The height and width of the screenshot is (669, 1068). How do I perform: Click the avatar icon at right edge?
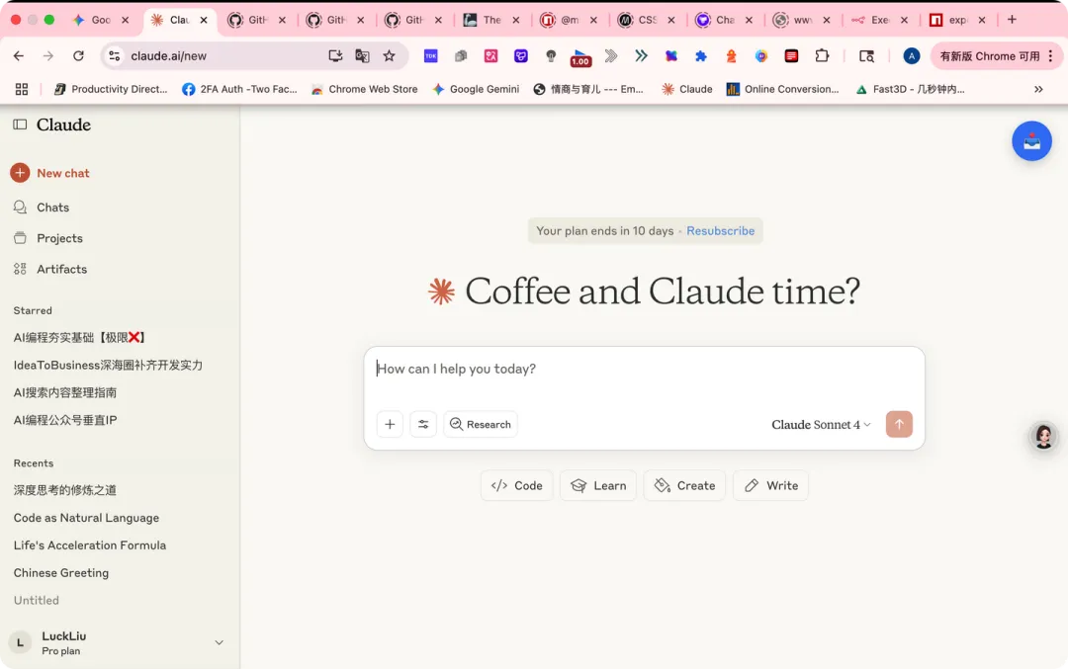[x=1043, y=436]
